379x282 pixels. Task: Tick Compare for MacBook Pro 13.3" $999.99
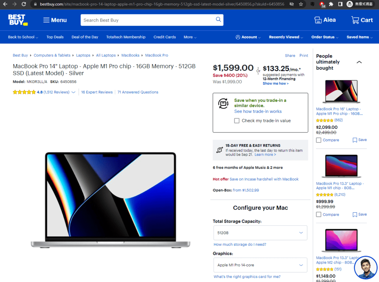[x=319, y=215]
